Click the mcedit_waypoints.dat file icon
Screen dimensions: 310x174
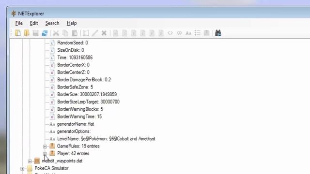coord(37,161)
